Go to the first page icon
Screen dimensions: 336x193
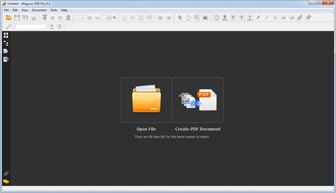click(45, 18)
